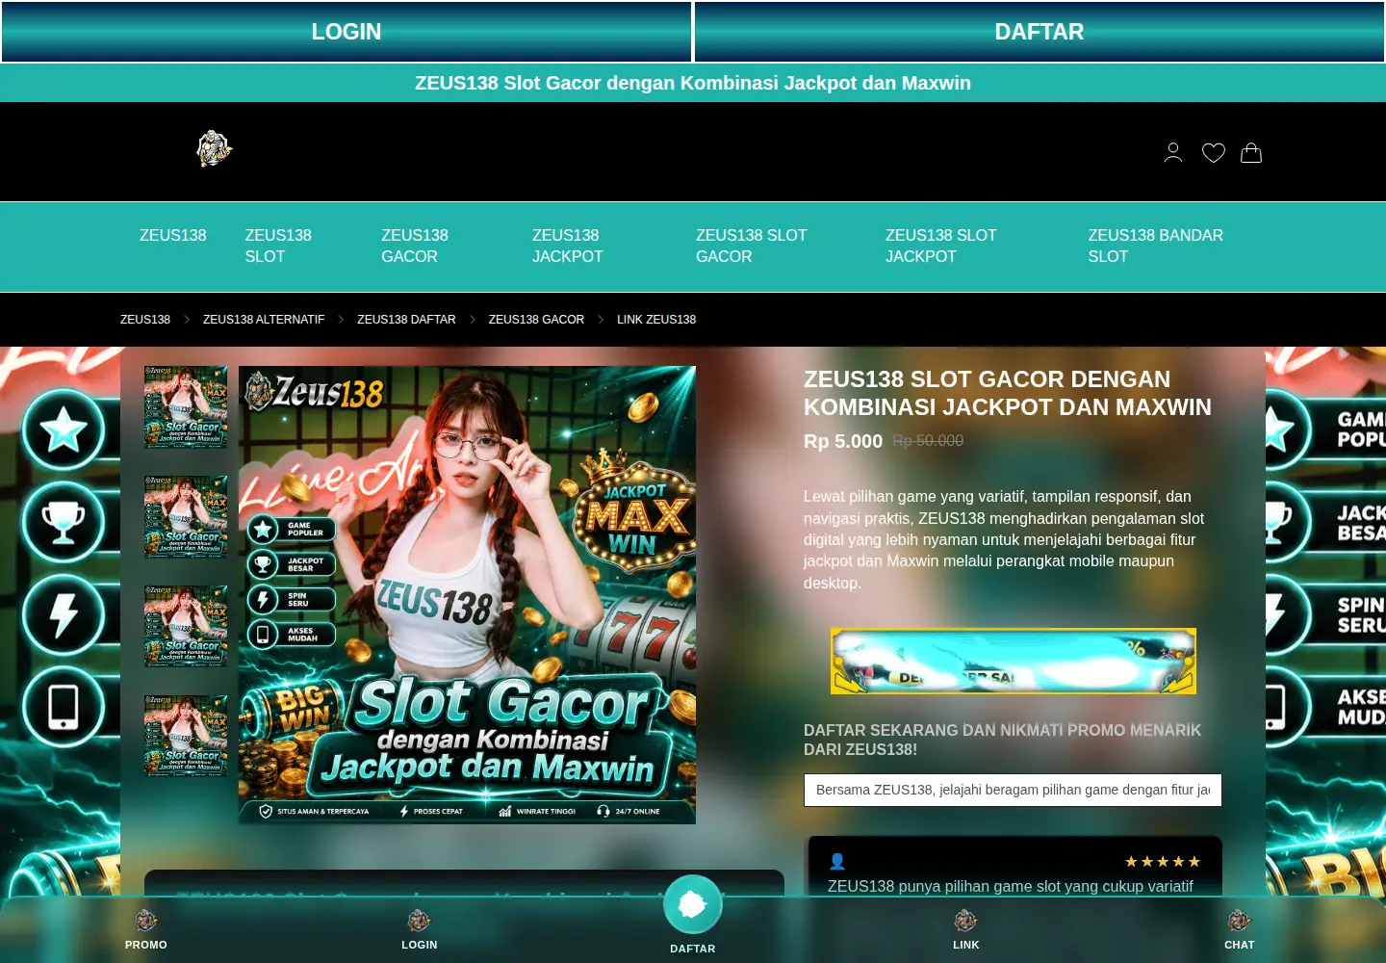Open the wishlist heart icon

point(1213,152)
